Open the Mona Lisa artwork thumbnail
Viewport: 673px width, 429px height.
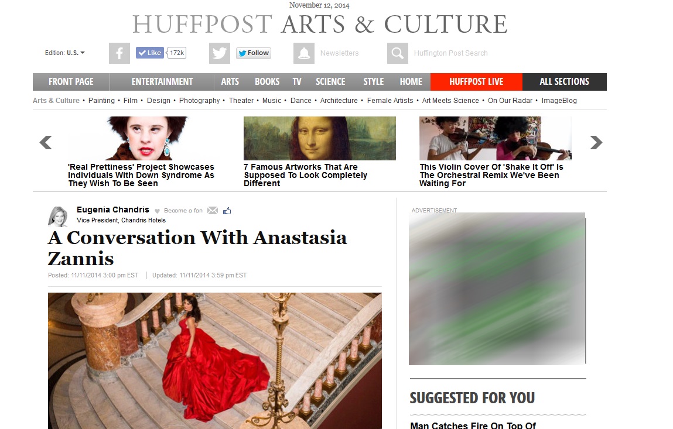pyautogui.click(x=320, y=138)
